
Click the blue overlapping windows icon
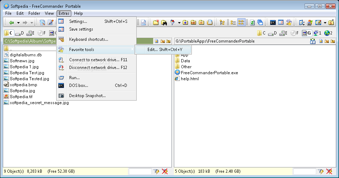(260, 22)
